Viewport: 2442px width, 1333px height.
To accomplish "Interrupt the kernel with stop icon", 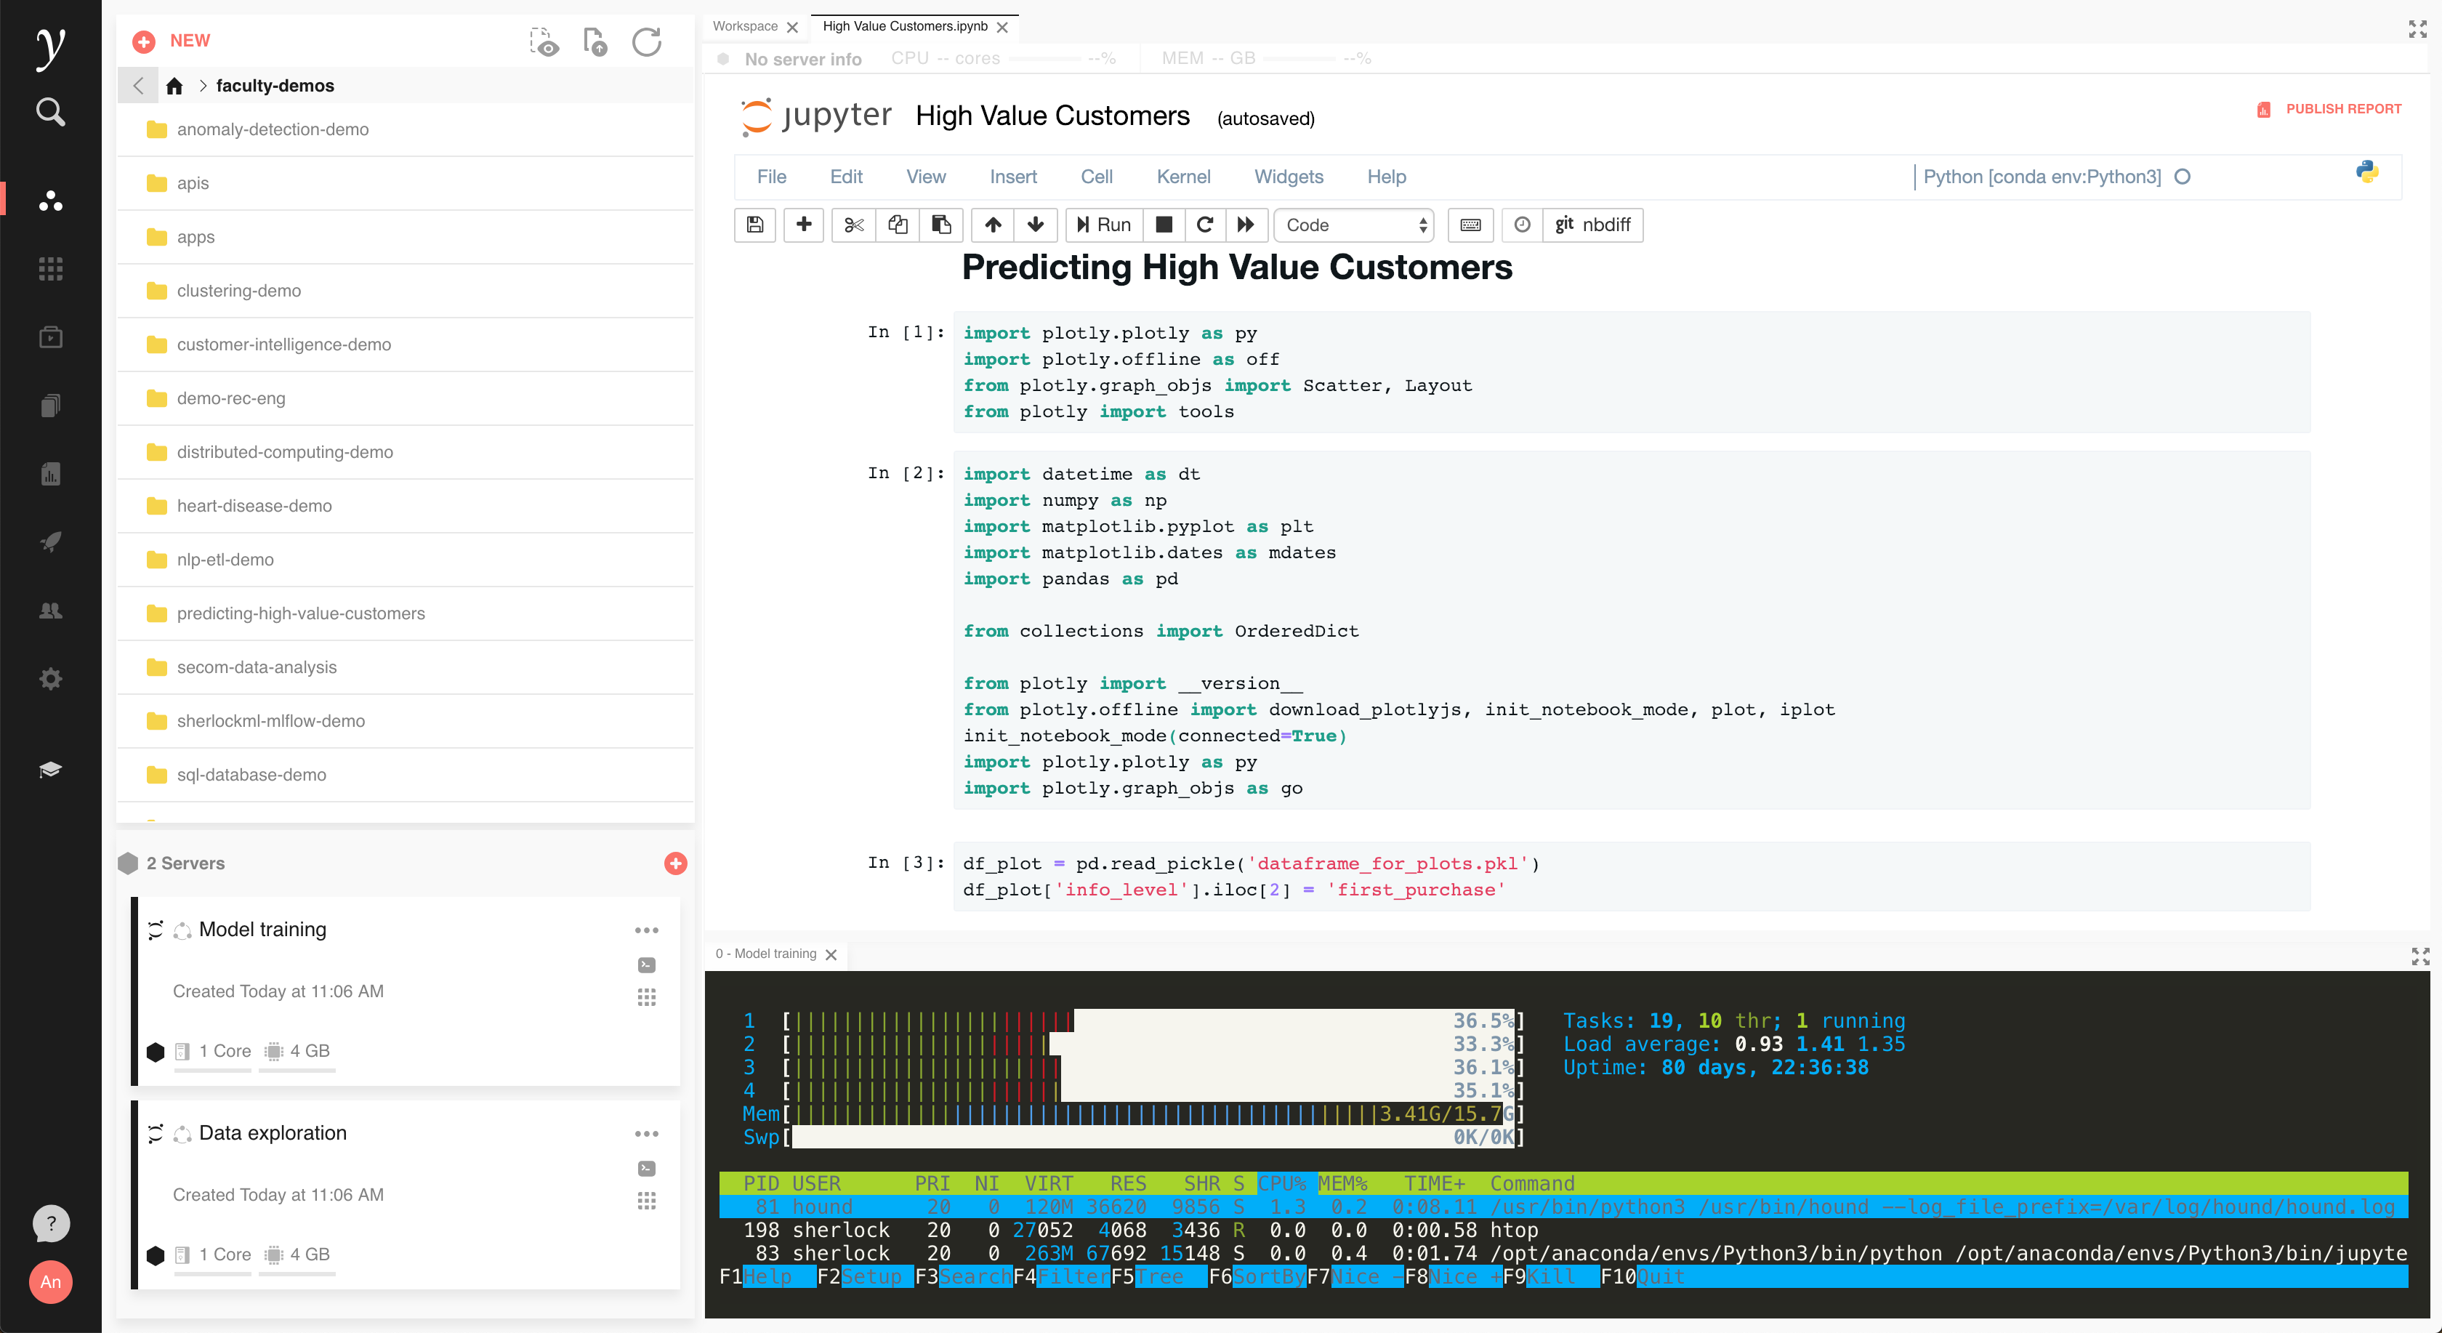I will [1164, 225].
